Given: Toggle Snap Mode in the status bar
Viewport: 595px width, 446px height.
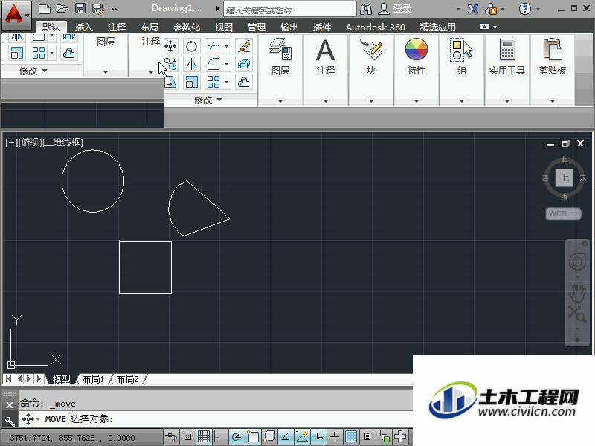Looking at the screenshot, I should point(187,437).
